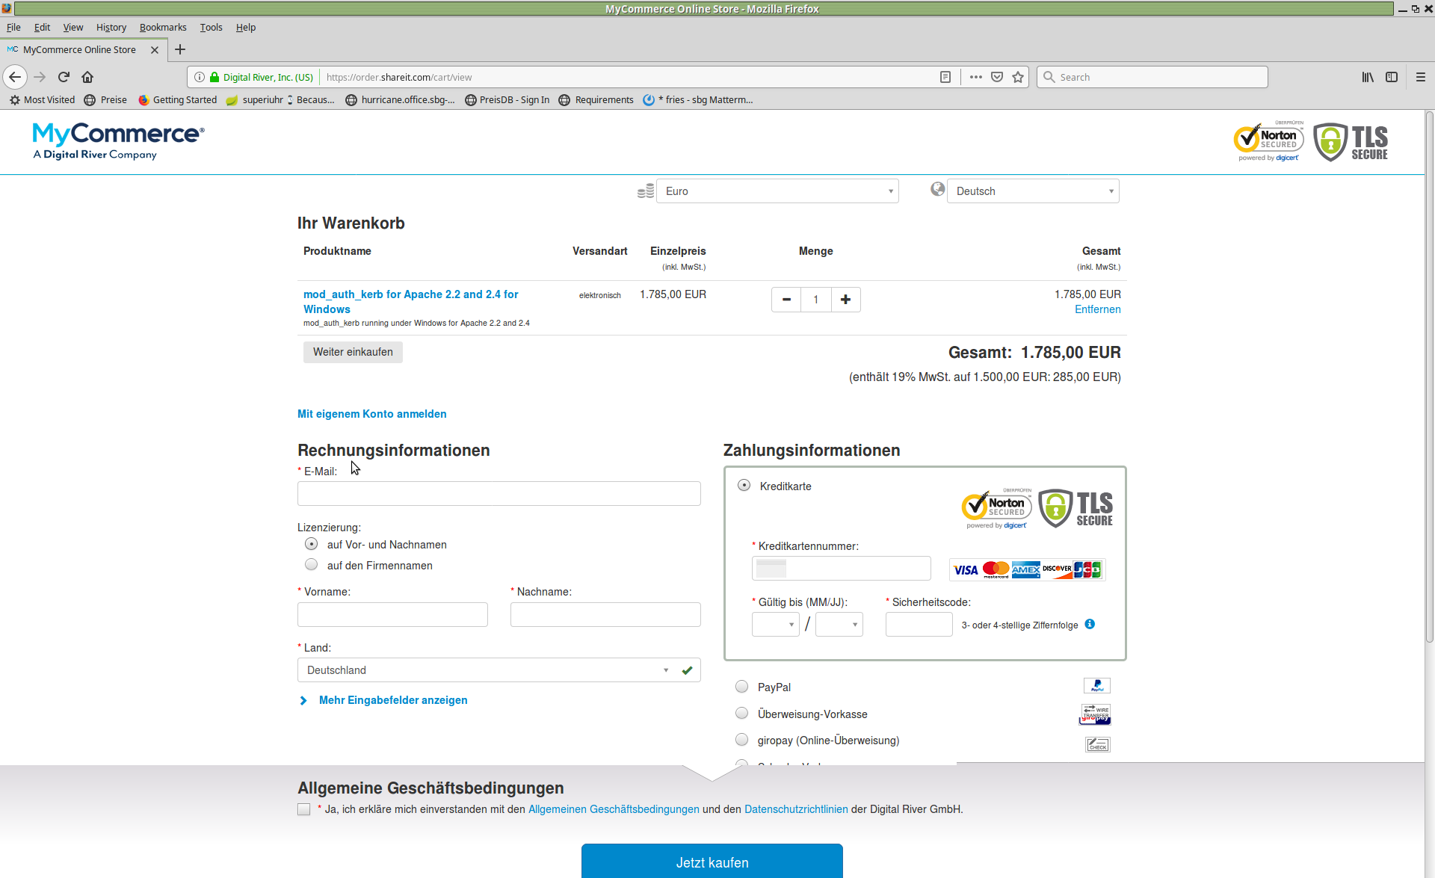Open the expiry month dropdown
The width and height of the screenshot is (1435, 878).
click(x=775, y=625)
